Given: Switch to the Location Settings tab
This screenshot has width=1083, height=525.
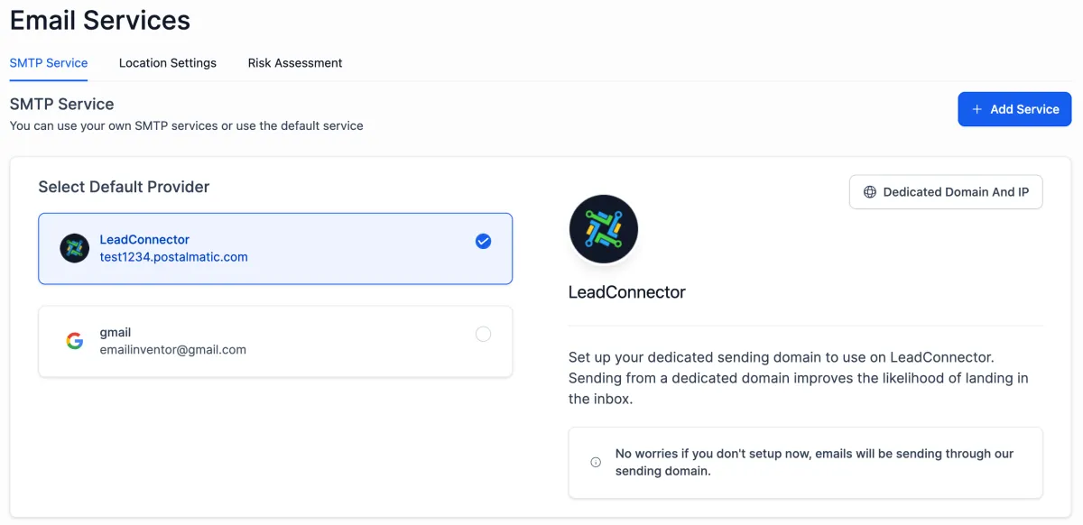Looking at the screenshot, I should point(168,63).
